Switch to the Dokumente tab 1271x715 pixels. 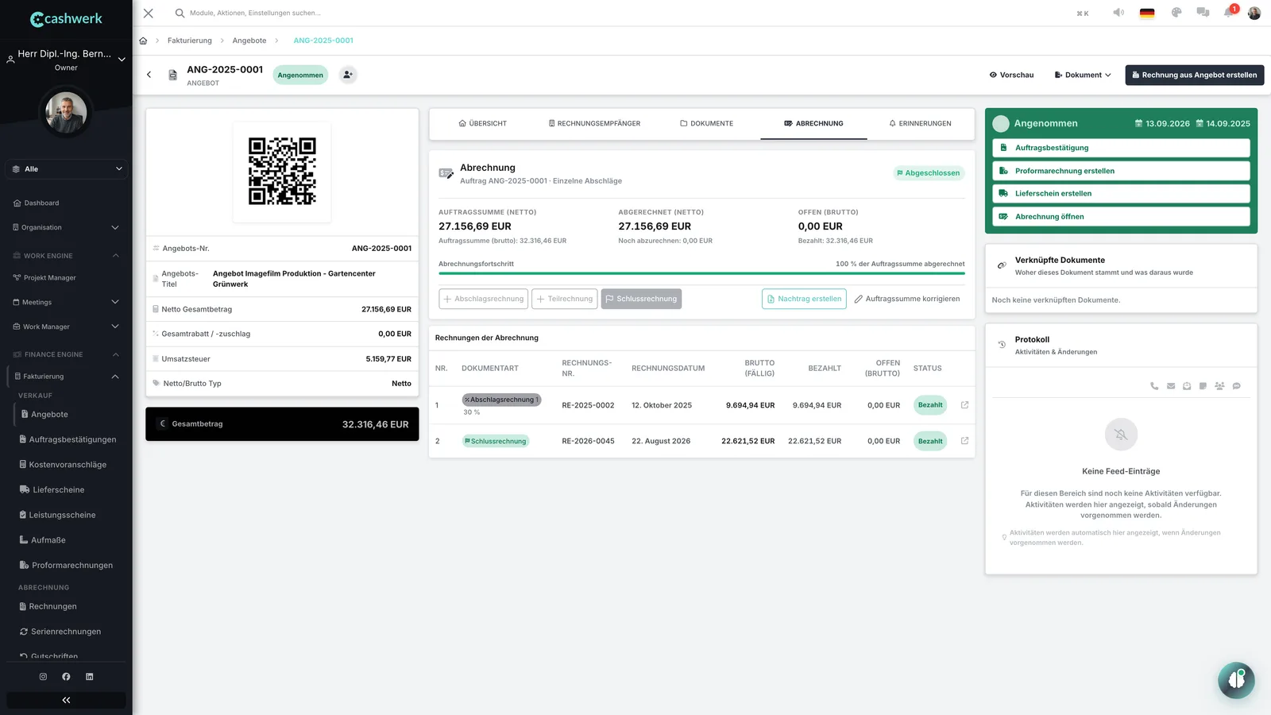pyautogui.click(x=707, y=124)
